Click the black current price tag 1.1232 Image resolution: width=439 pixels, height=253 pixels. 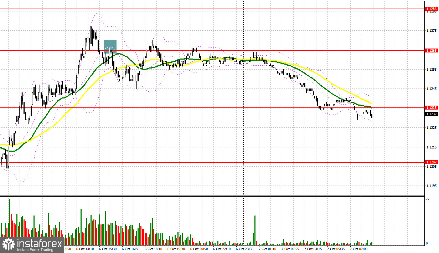click(431, 114)
